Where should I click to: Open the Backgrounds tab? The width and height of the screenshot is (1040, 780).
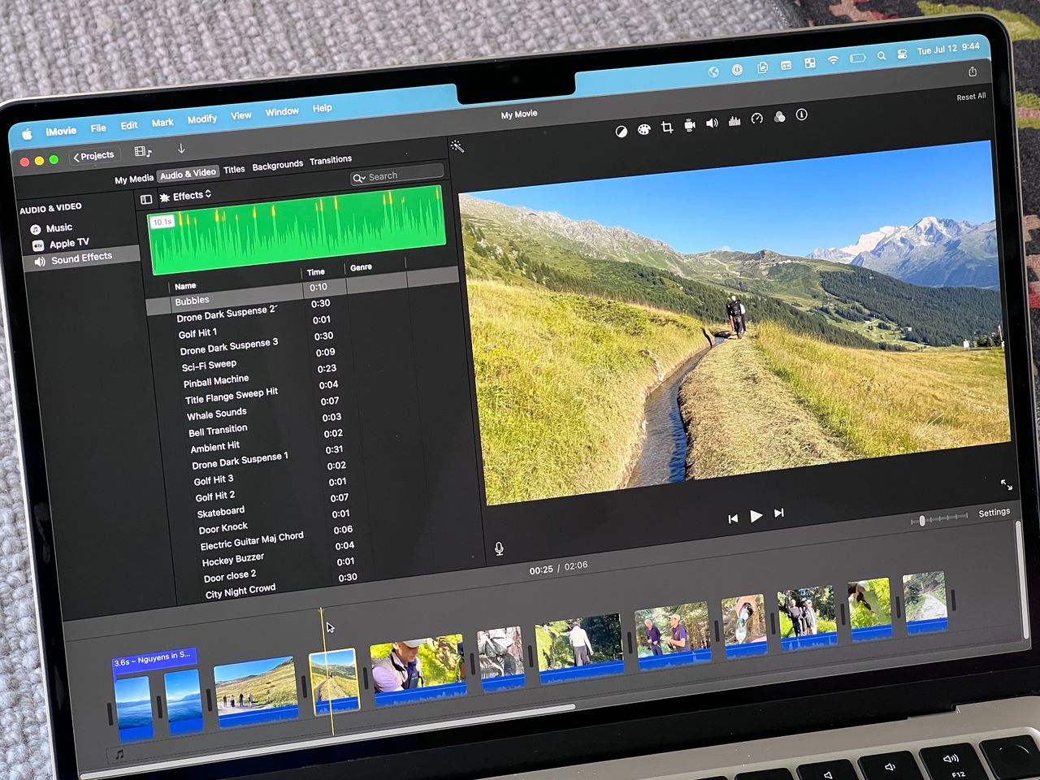point(277,165)
